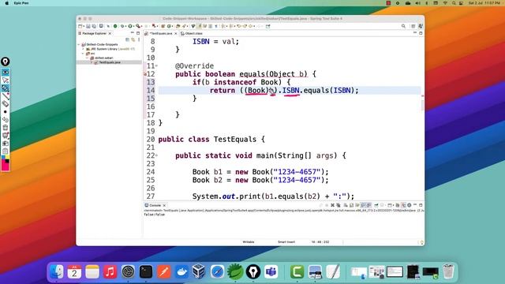Click the word TestEquals on line 20

pyautogui.click(x=235, y=140)
